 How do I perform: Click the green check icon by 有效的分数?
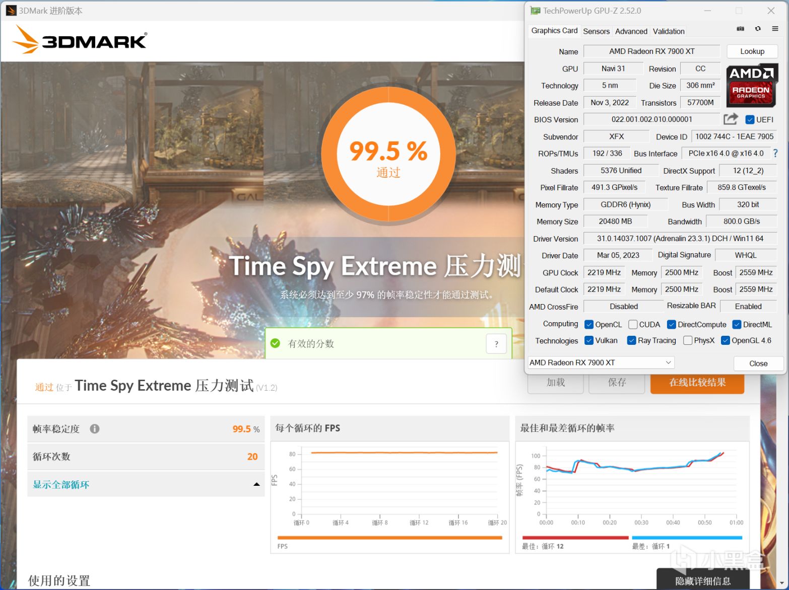coord(275,343)
